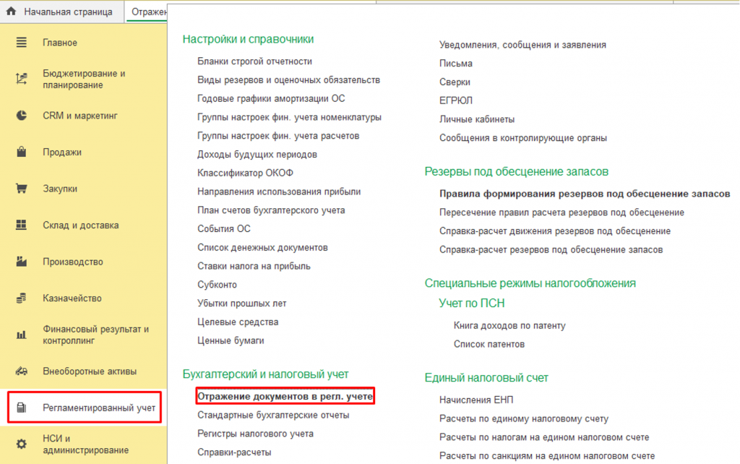Click the Целевые средства link

click(x=238, y=322)
